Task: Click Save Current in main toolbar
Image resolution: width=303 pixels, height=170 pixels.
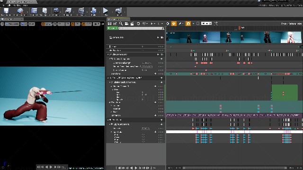Action: point(6,12)
